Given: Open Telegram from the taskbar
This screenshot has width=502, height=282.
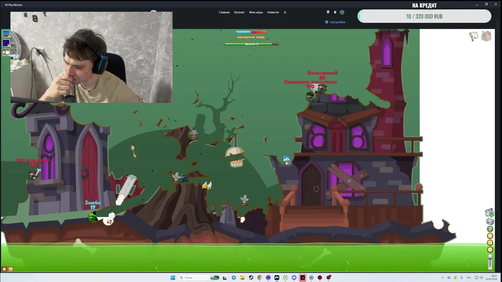Looking at the screenshot, I should pyautogui.click(x=234, y=278).
